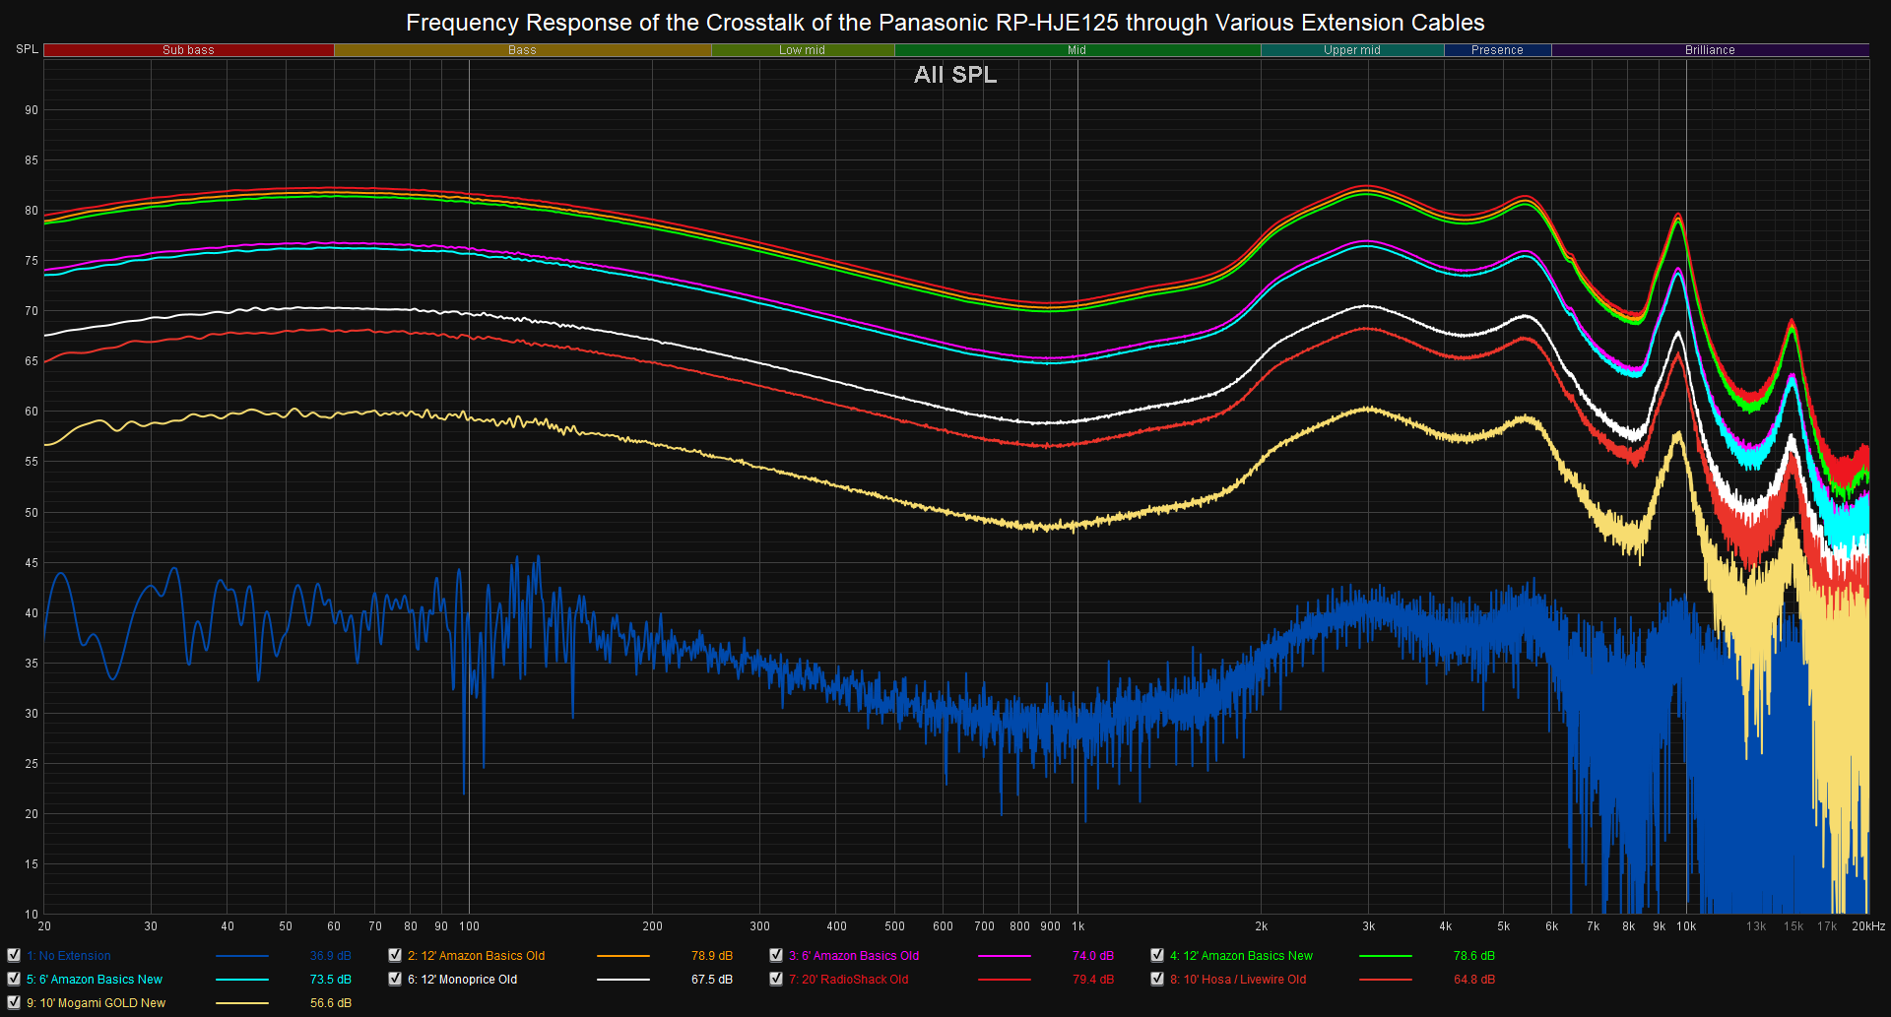Click the Low mid frequency band label
The width and height of the screenshot is (1891, 1017).
click(802, 50)
